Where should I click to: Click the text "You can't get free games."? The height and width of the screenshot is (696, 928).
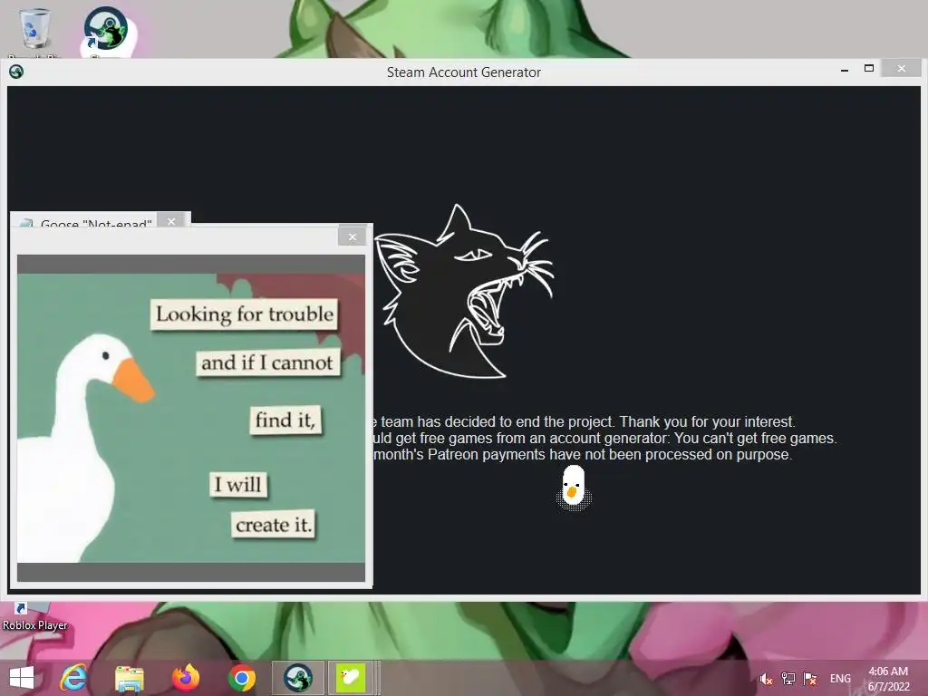(x=756, y=439)
